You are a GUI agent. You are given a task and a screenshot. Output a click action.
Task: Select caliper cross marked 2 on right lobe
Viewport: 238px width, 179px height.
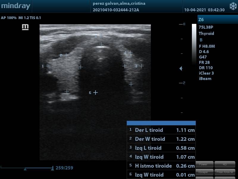[66, 55]
